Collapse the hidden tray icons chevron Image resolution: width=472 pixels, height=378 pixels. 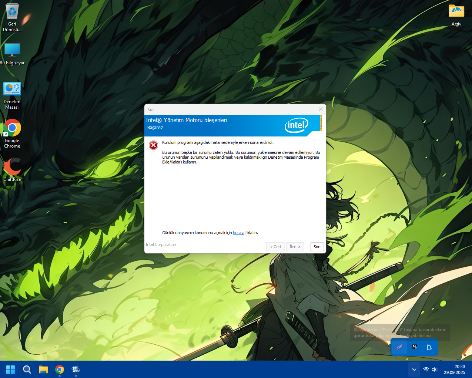[x=414, y=369]
